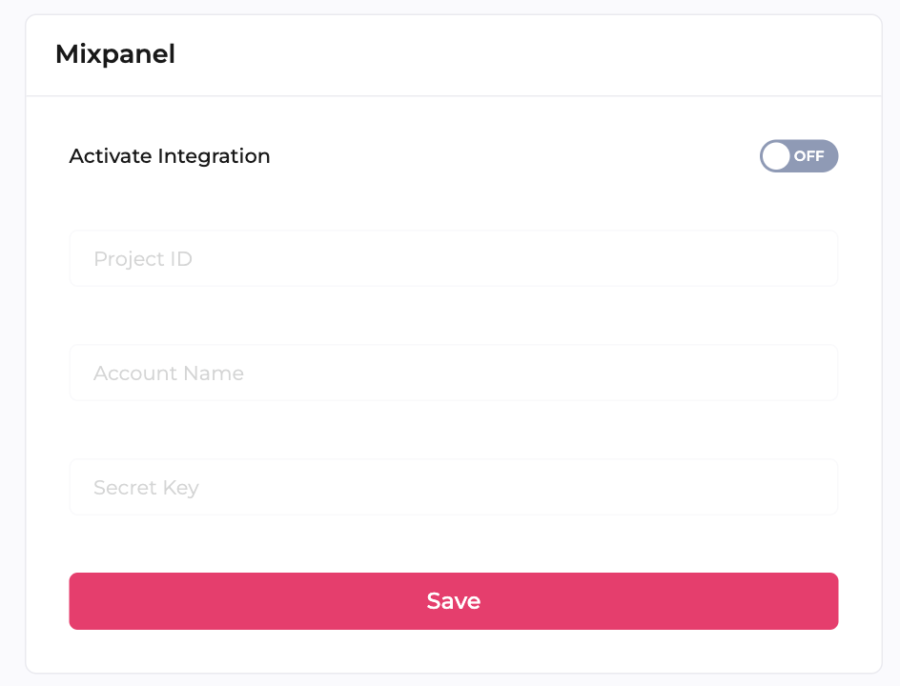Select the Secret Key text box
Image resolution: width=900 pixels, height=686 pixels.
(x=453, y=487)
